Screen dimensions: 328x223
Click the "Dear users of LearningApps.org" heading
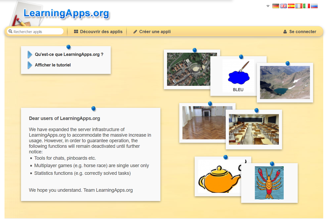[65, 118]
